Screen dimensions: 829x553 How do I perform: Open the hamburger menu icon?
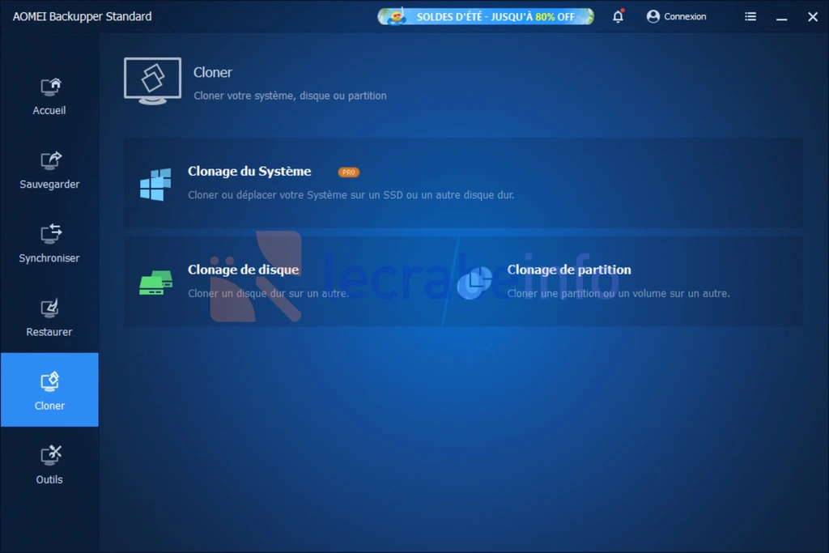tap(750, 16)
